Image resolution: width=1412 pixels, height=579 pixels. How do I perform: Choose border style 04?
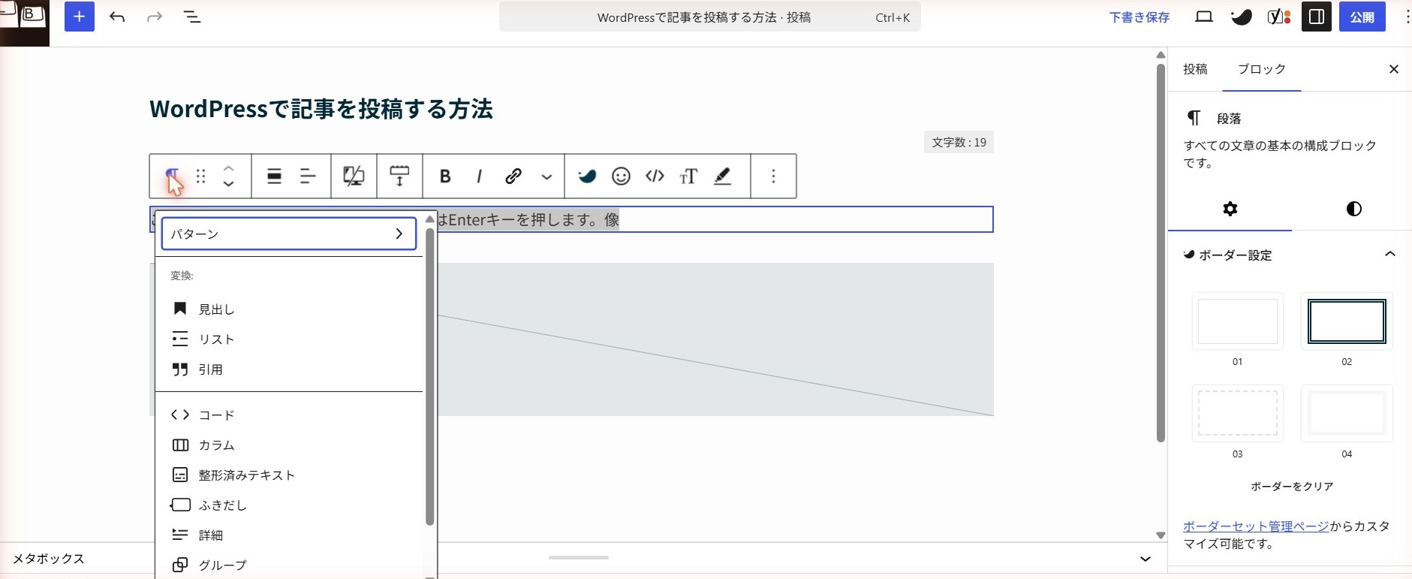1347,414
